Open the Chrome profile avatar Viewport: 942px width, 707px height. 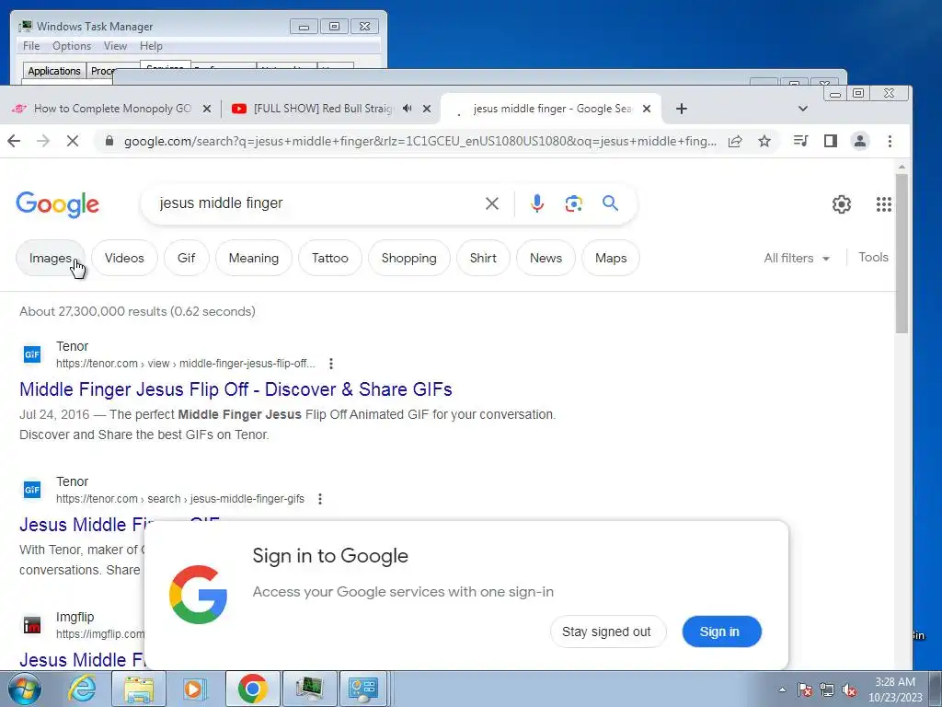point(860,141)
